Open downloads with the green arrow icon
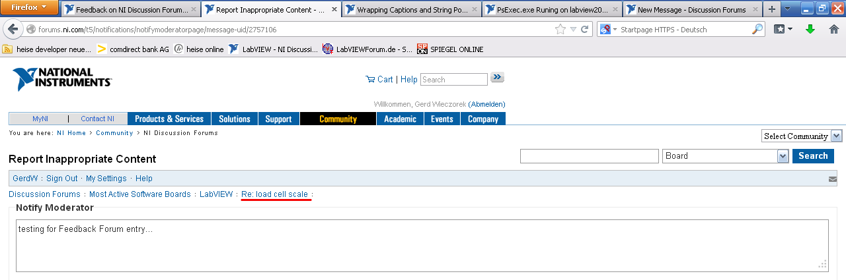 pyautogui.click(x=811, y=30)
